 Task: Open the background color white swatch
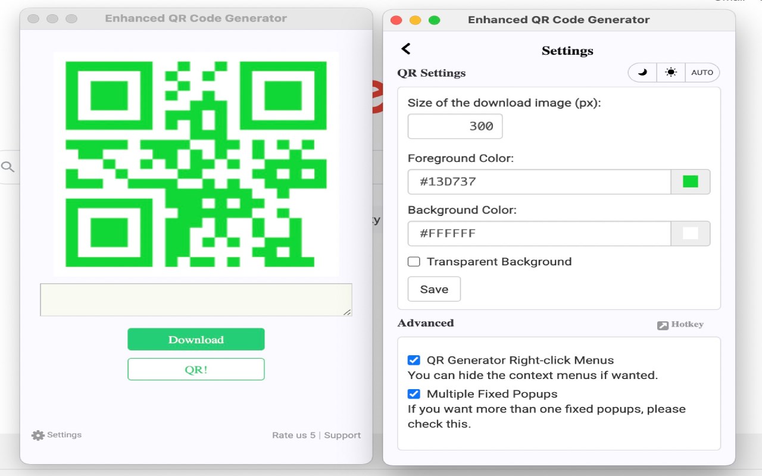pyautogui.click(x=691, y=233)
